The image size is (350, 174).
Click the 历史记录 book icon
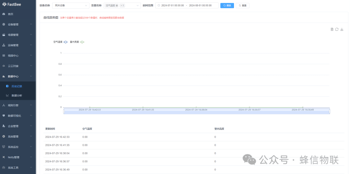[x=7, y=86]
